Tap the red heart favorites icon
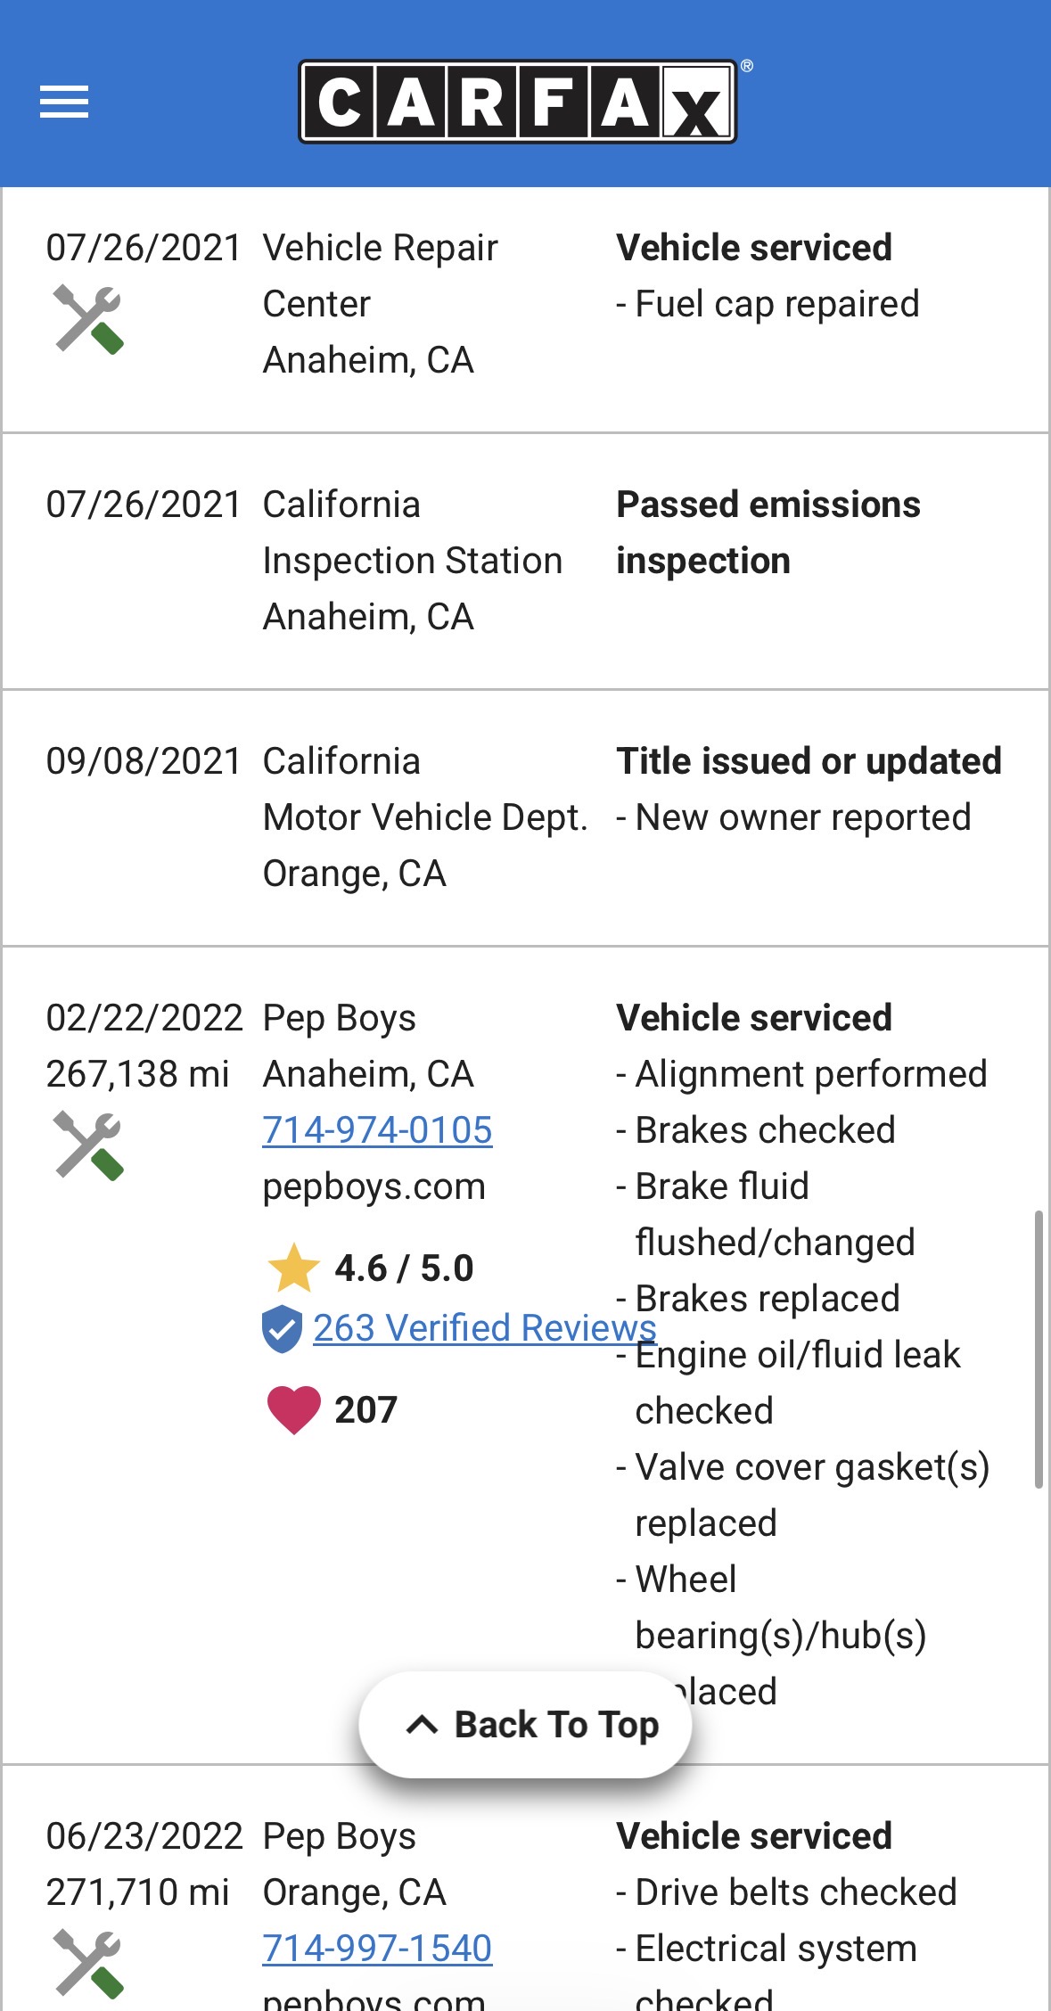 click(293, 1410)
